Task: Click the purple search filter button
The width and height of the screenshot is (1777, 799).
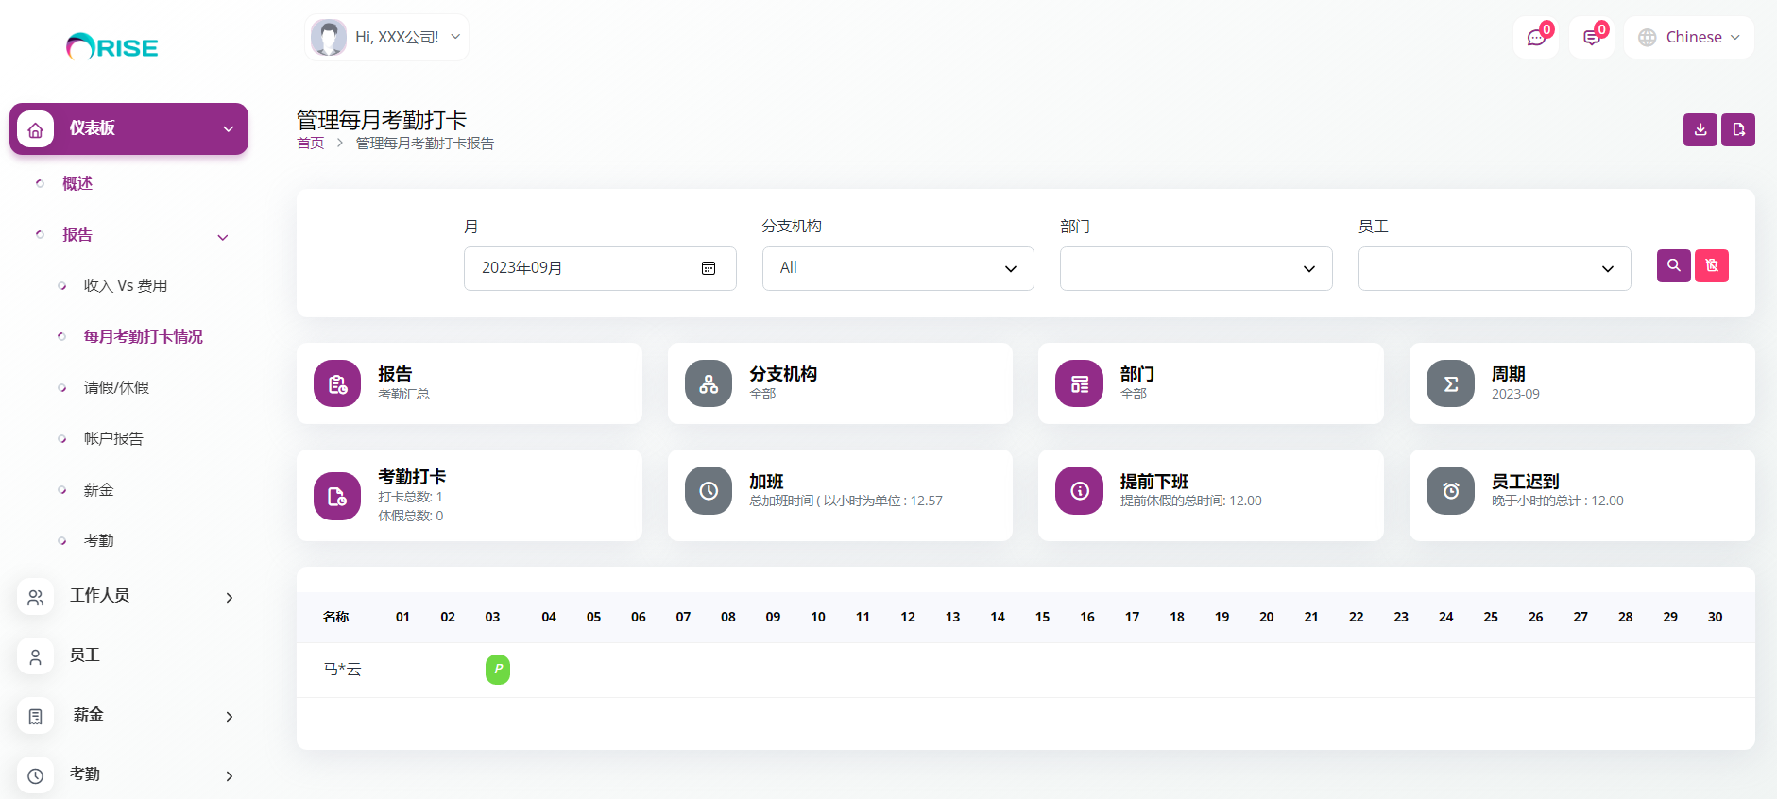Action: [1673, 266]
